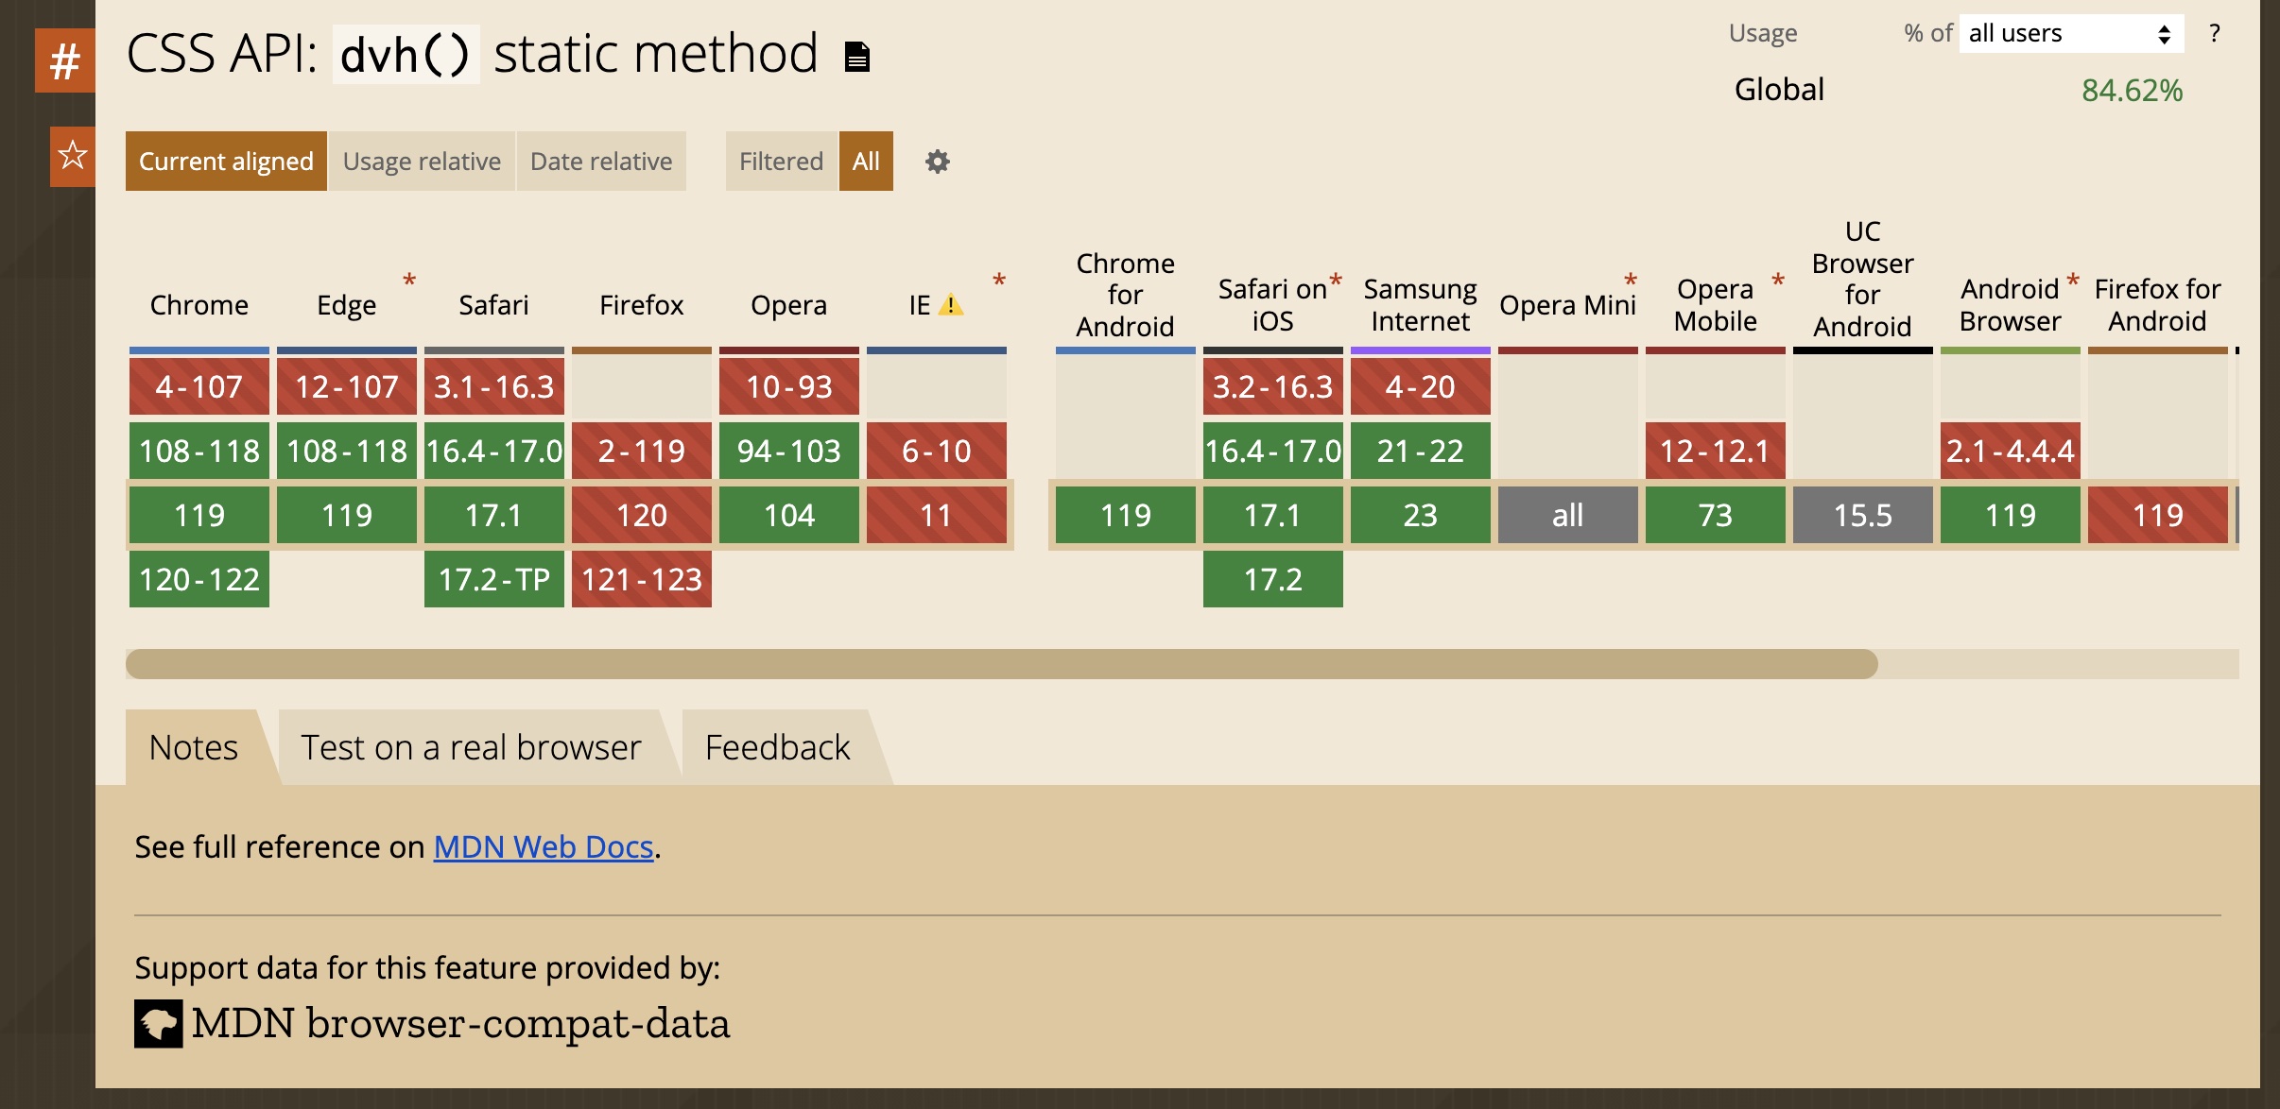Screen dimensions: 2280x1109
Task: Switch to Current aligned view
Action: click(x=226, y=162)
